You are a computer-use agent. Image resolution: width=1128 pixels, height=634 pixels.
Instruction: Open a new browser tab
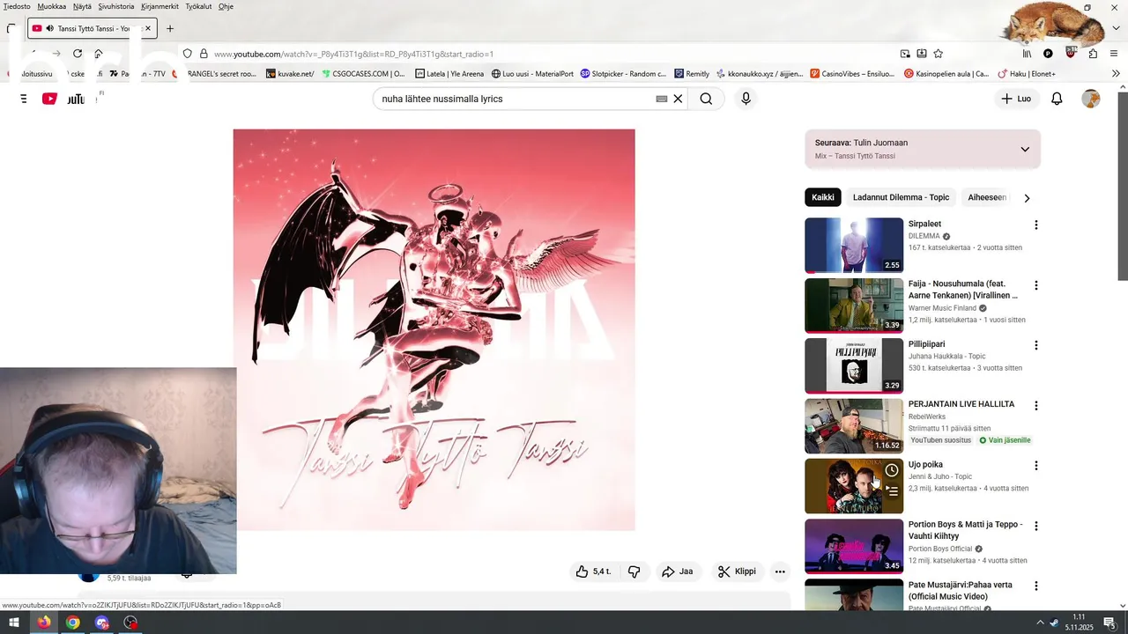pos(170,28)
